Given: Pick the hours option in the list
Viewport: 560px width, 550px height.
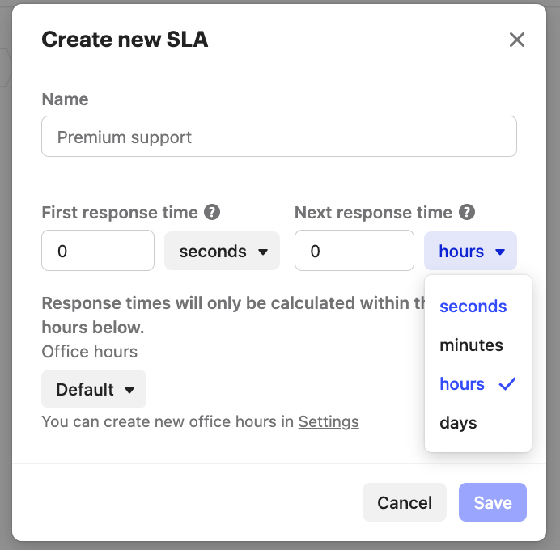Looking at the screenshot, I should point(462,384).
